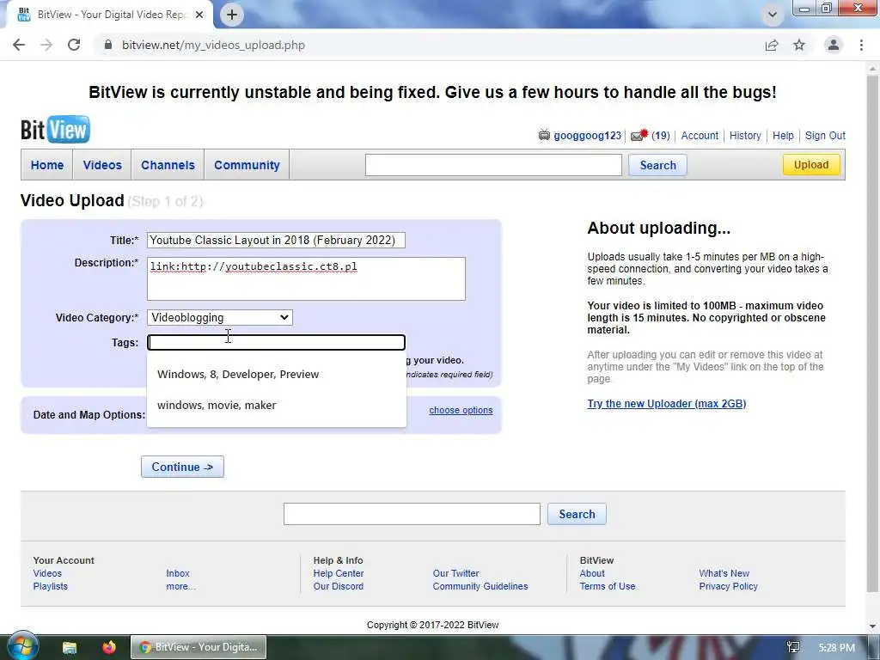The image size is (880, 660).
Task: Open Try the new Uploader link
Action: pyautogui.click(x=667, y=404)
